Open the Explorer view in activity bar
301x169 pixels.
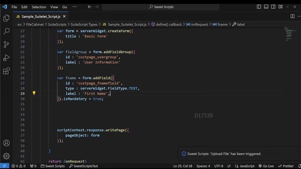pyautogui.click(x=6, y=18)
